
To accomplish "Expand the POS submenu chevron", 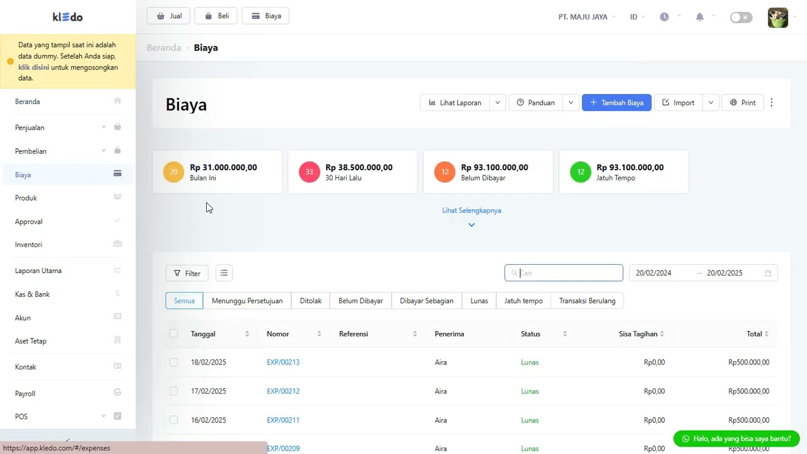I will pyautogui.click(x=103, y=416).
